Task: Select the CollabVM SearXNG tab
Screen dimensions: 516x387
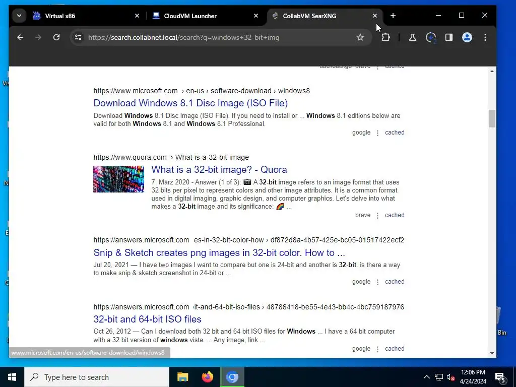Action: [325, 16]
